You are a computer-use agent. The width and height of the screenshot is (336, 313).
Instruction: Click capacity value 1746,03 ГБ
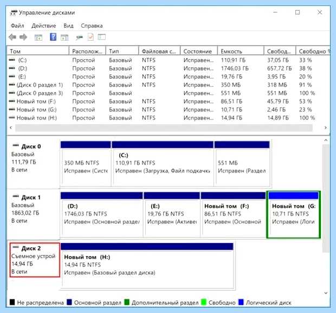pyautogui.click(x=235, y=68)
